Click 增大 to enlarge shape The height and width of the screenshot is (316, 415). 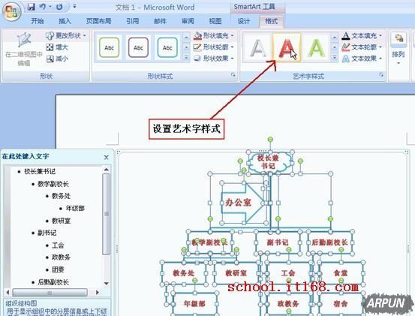click(57, 47)
